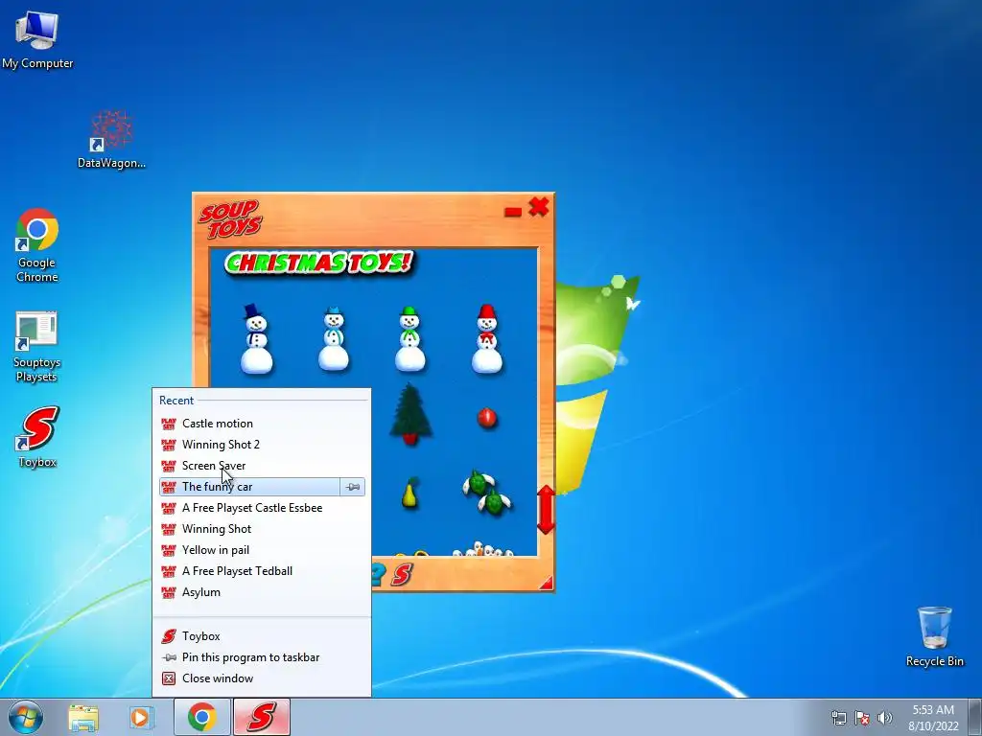
Task: Launch Toybox from the jump list
Action: (x=261, y=636)
